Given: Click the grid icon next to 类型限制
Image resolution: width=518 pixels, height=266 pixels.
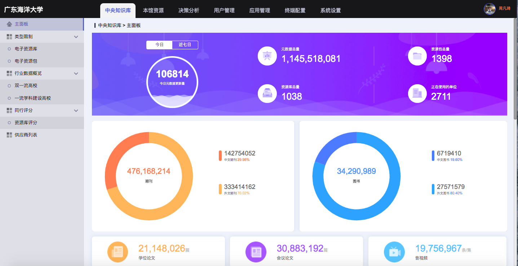Looking at the screenshot, I should 9,37.
